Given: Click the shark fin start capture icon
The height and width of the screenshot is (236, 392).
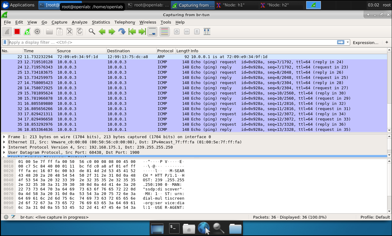Looking at the screenshot, I should click(x=7, y=31).
